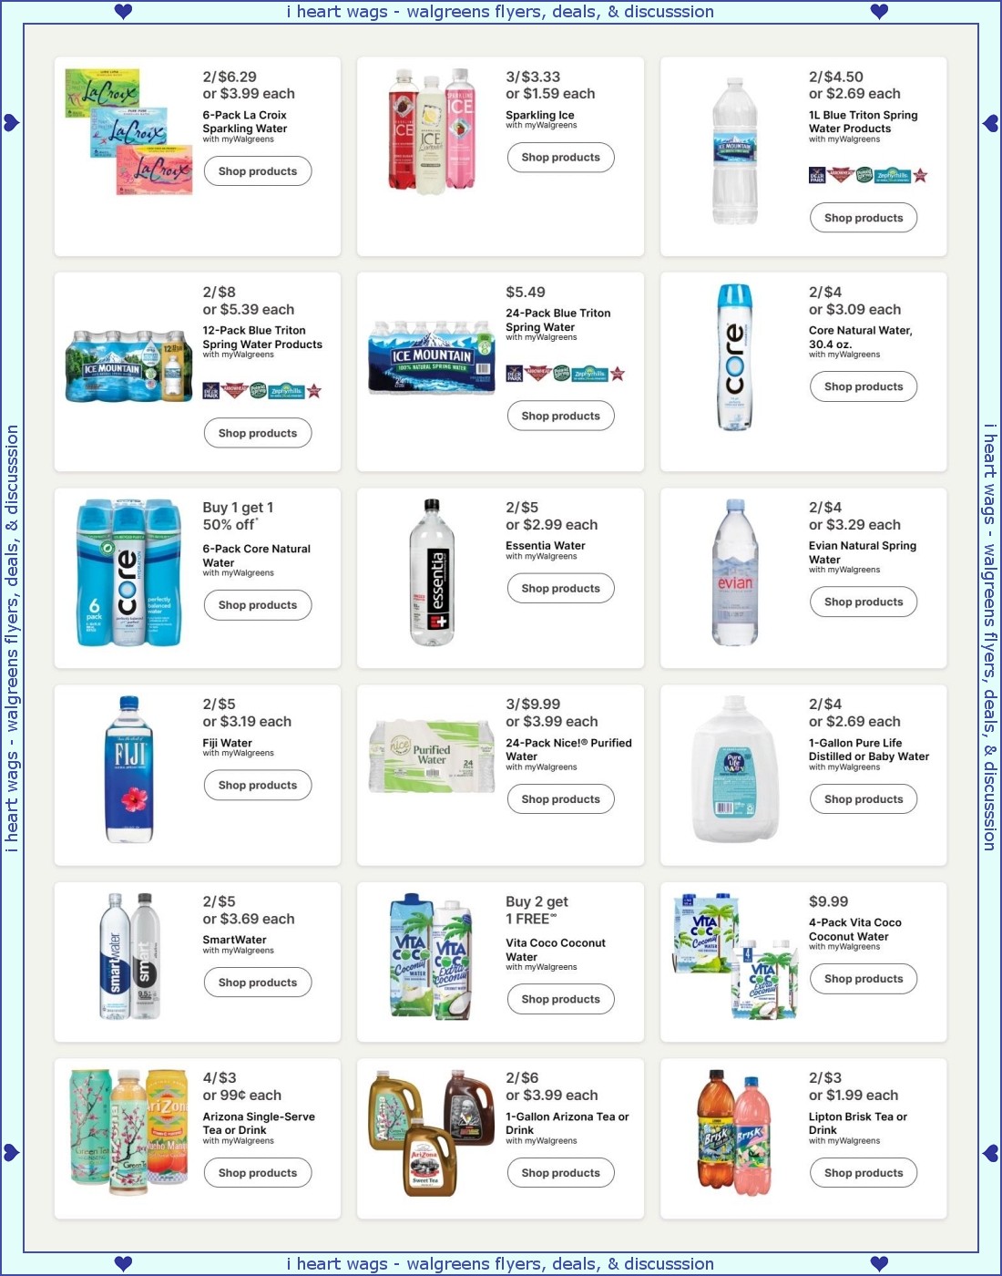Shop products for Arizona Single-Serve Tea
This screenshot has height=1276, width=1002.
click(x=258, y=1173)
